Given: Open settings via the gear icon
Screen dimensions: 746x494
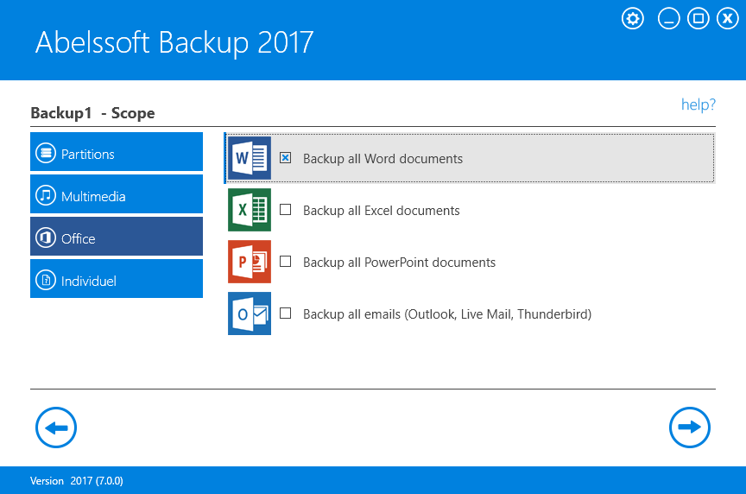Looking at the screenshot, I should (x=633, y=18).
